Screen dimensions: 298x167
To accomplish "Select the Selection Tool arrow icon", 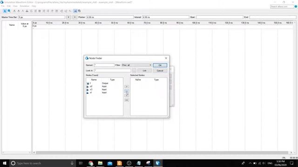I will click(x=5, y=11).
